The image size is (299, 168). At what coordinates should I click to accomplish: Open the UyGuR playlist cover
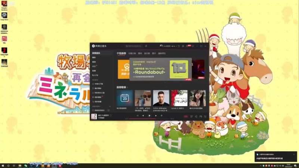[179, 98]
